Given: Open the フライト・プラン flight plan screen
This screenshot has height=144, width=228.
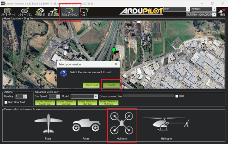Looking at the screenshot, I should 25,12.
